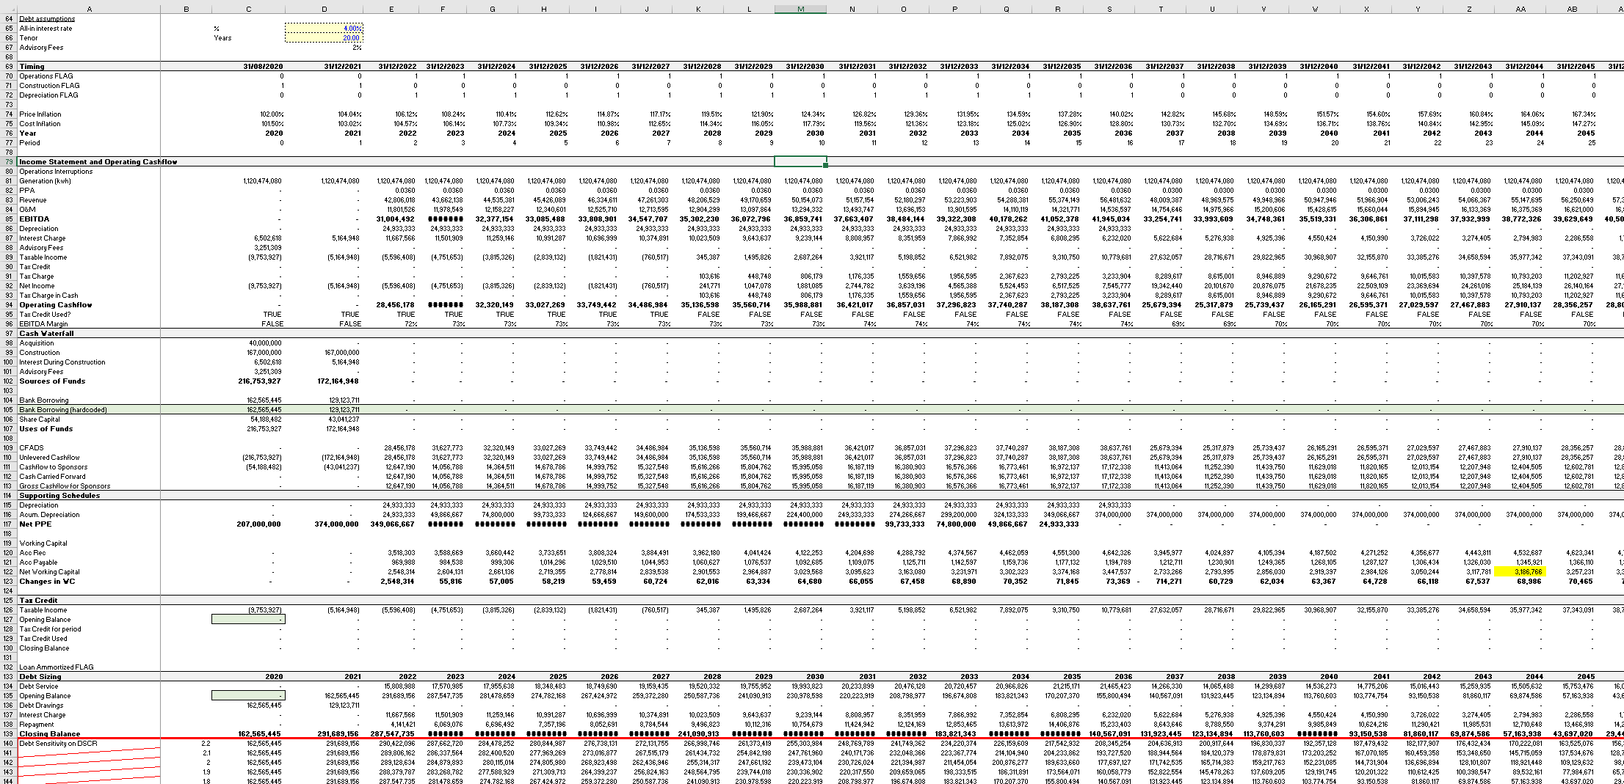
Task: Select the 'Uses of Funds' label
Action: [46, 428]
